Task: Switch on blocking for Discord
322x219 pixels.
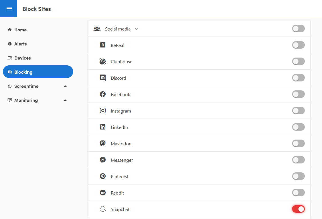Action: click(298, 78)
